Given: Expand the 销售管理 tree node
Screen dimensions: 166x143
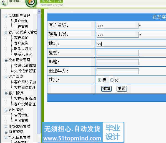Looking at the screenshot, I should tap(6, 132).
